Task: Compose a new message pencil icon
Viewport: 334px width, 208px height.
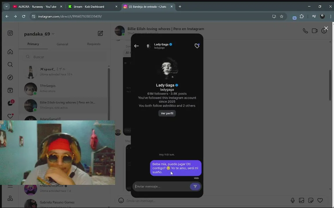Action: click(x=100, y=33)
